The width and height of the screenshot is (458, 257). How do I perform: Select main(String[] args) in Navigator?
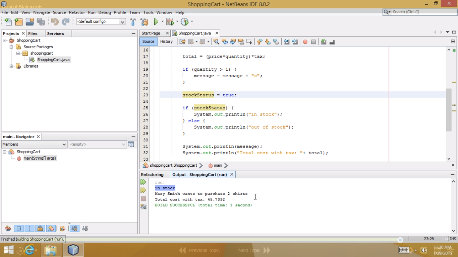[x=40, y=158]
